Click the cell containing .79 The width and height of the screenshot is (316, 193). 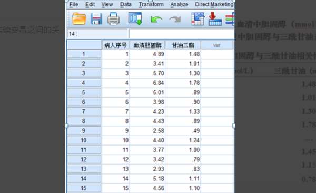(x=183, y=159)
